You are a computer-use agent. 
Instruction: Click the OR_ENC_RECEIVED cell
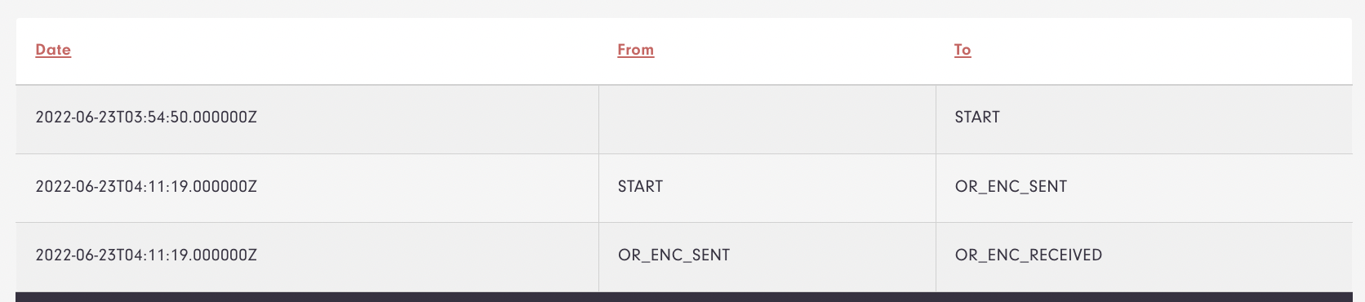pyautogui.click(x=1144, y=257)
